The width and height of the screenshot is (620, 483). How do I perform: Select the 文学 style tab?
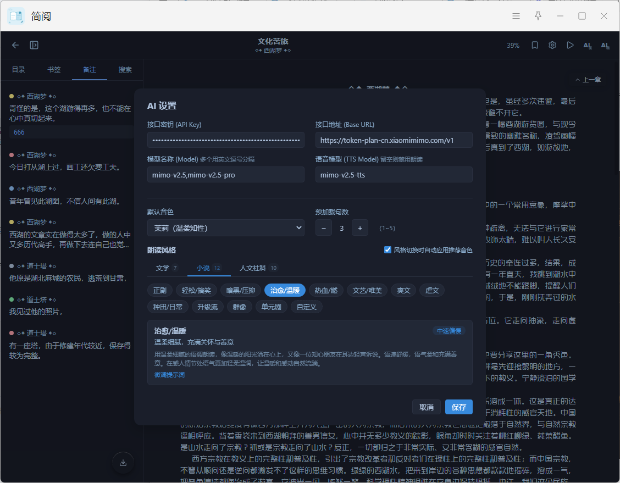(x=167, y=268)
